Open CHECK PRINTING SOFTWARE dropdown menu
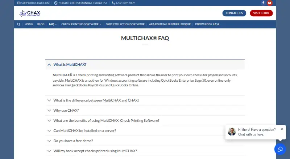The height and width of the screenshot is (159, 290). coord(81,24)
